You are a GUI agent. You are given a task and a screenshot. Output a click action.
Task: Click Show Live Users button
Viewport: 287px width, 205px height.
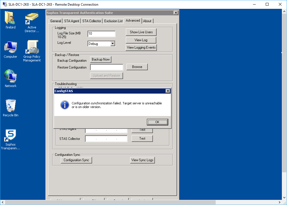click(141, 32)
